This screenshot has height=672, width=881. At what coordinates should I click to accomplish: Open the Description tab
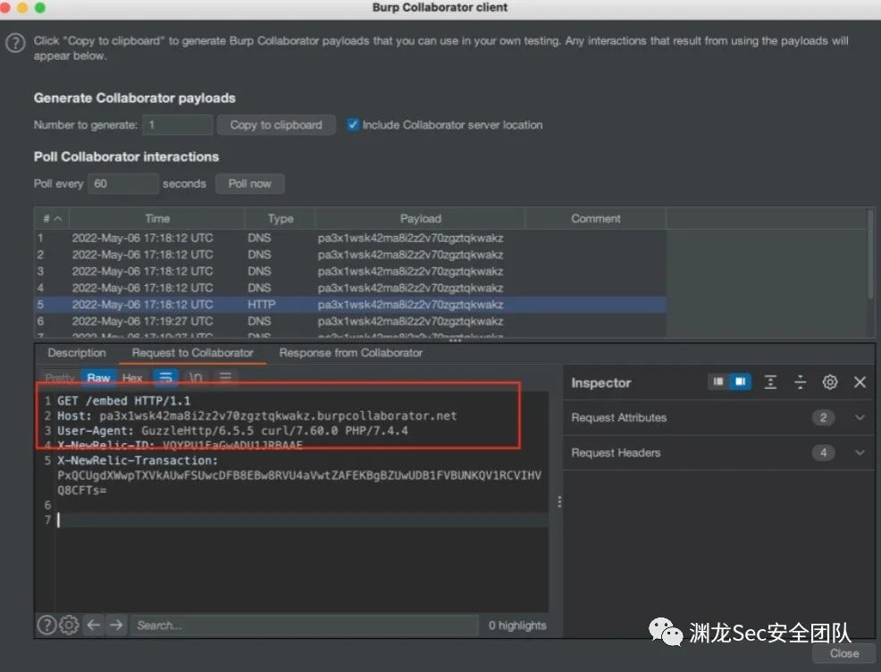(x=77, y=353)
